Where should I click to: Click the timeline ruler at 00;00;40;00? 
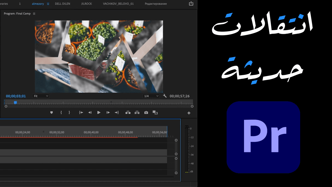[91, 132]
